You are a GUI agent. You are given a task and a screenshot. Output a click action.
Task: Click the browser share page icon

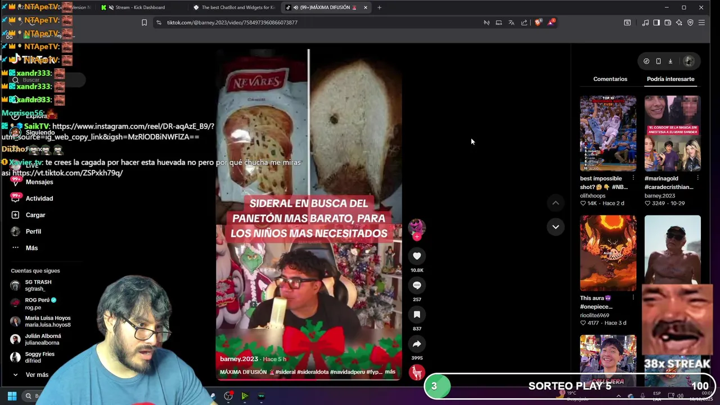pyautogui.click(x=524, y=22)
